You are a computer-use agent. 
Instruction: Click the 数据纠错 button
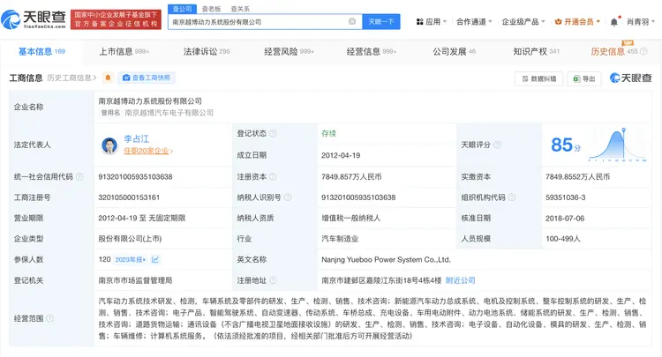click(538, 78)
